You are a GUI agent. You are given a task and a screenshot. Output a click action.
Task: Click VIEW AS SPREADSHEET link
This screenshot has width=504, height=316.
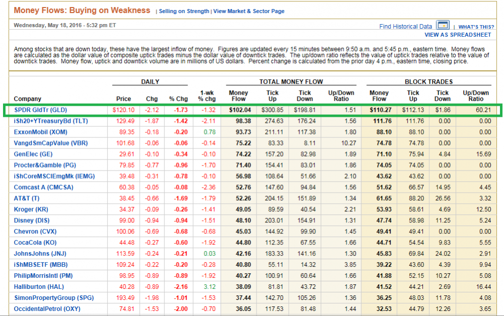pyautogui.click(x=457, y=35)
